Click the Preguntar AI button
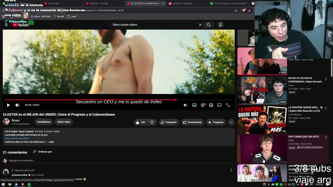The width and height of the screenshot is (333, 187). pyautogui.click(x=216, y=122)
